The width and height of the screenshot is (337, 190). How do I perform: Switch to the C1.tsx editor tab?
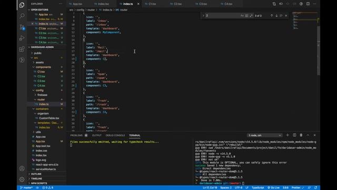(x=152, y=4)
